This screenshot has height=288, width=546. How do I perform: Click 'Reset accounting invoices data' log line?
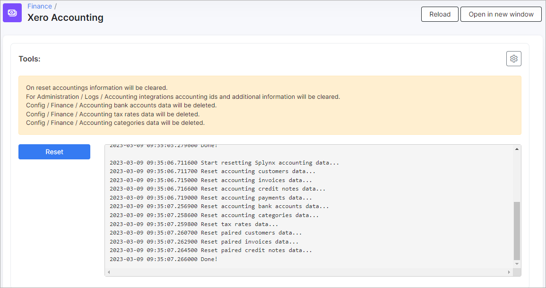click(211, 180)
